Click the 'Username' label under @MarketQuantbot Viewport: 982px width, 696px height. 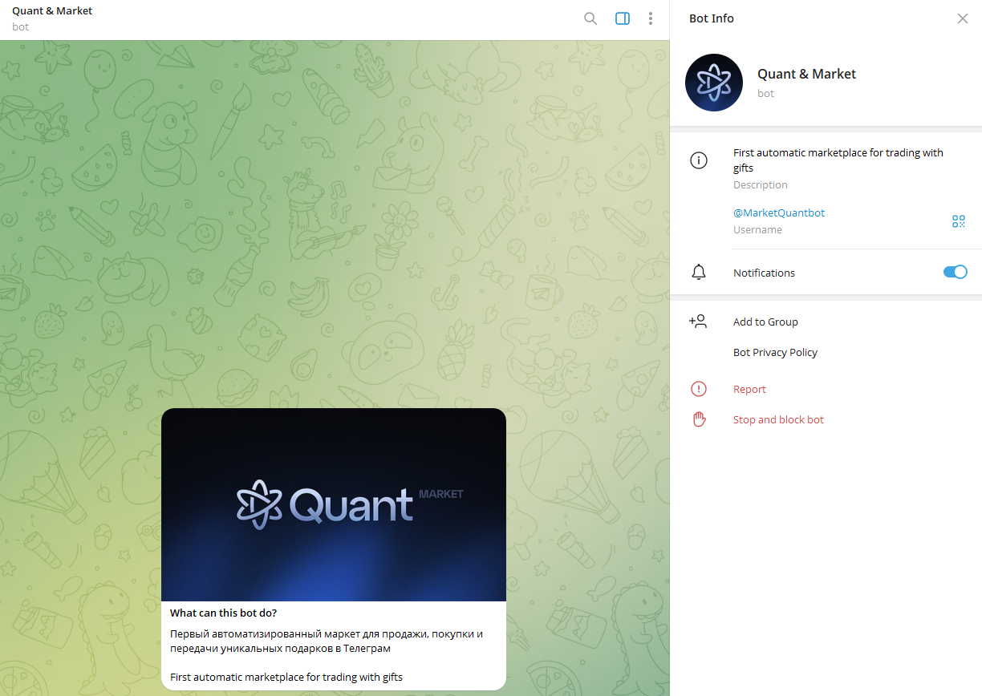[757, 229]
